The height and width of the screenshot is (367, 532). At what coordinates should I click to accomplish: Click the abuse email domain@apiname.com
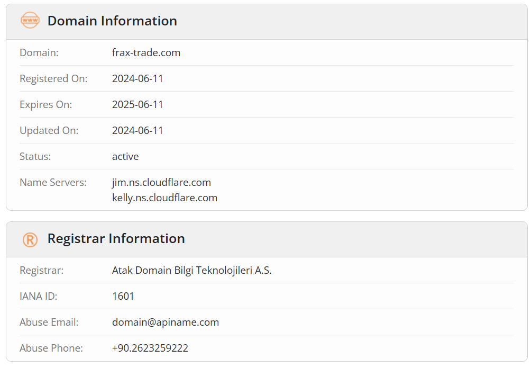(x=166, y=322)
